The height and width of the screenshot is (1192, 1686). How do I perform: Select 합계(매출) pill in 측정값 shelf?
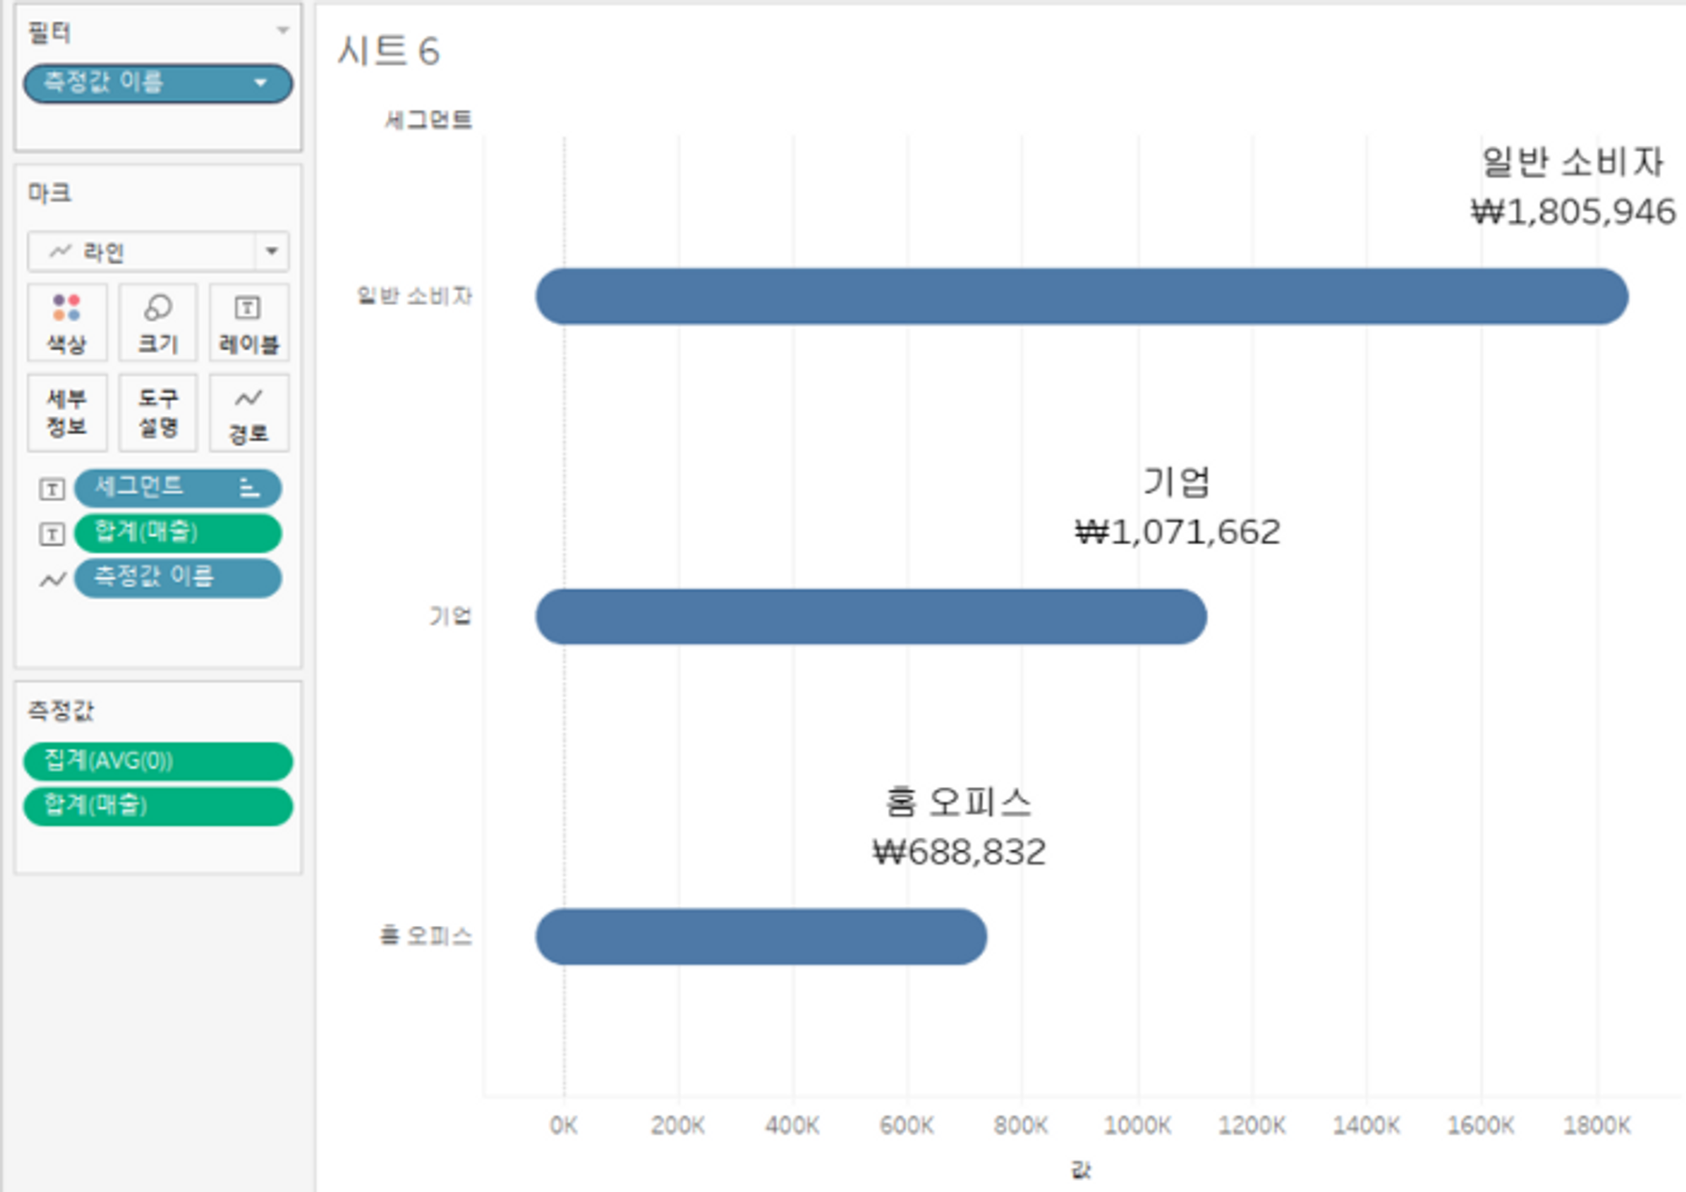[x=158, y=805]
